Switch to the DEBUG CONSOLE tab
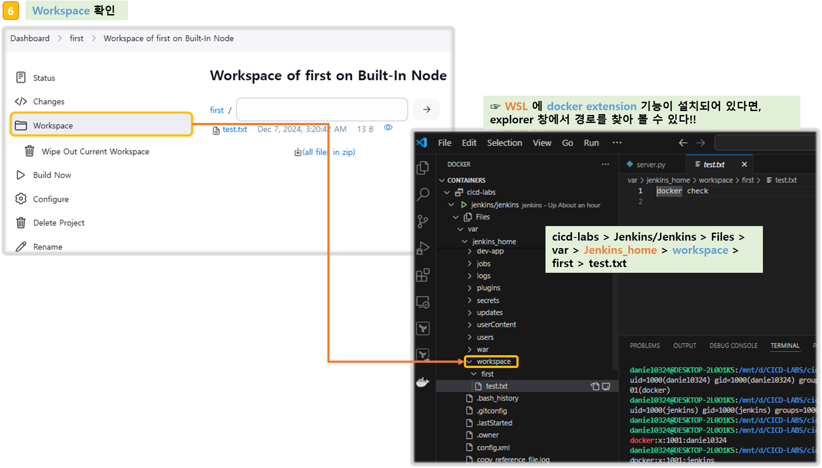The image size is (822, 468). click(733, 345)
